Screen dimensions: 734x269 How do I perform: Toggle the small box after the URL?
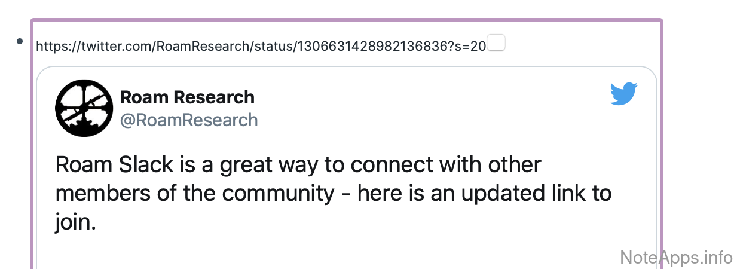[x=497, y=42]
